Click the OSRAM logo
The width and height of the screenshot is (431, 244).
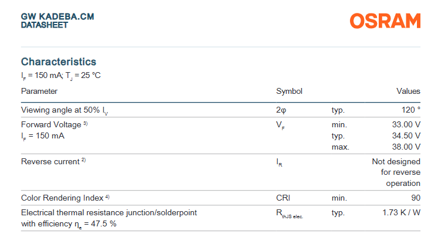385,21
